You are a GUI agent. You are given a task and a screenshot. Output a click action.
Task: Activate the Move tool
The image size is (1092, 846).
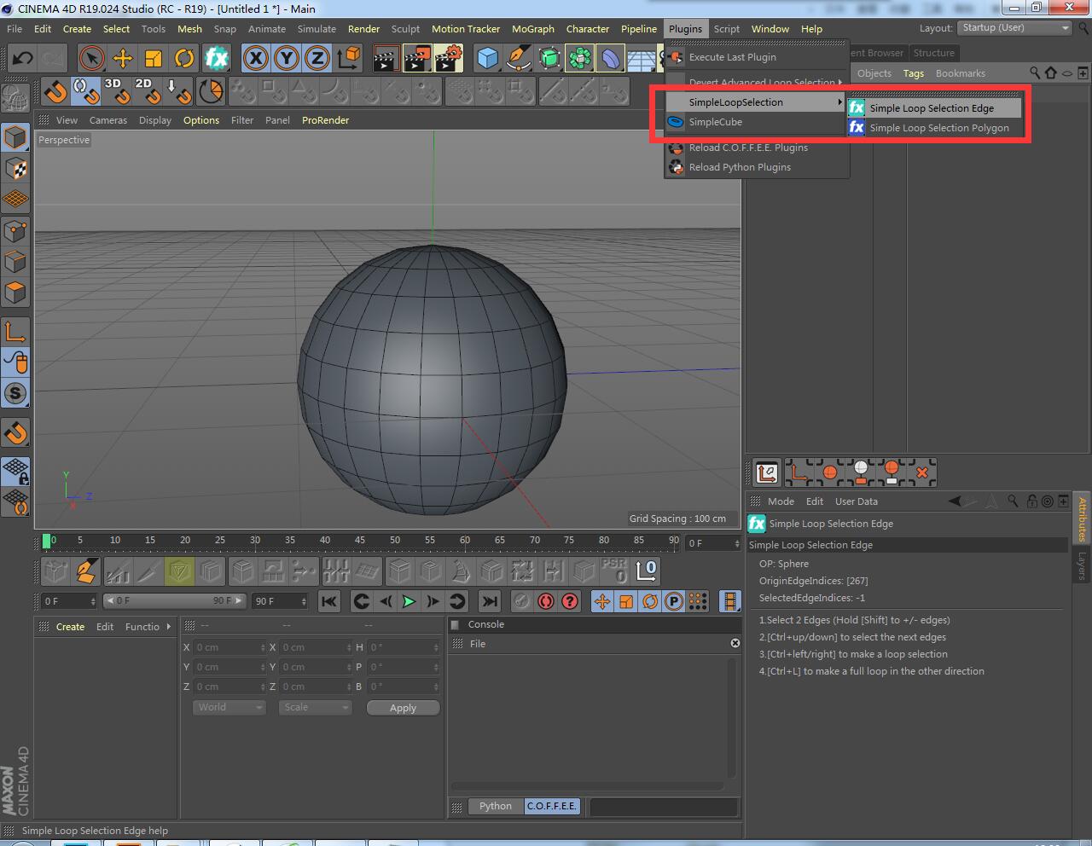click(x=123, y=58)
